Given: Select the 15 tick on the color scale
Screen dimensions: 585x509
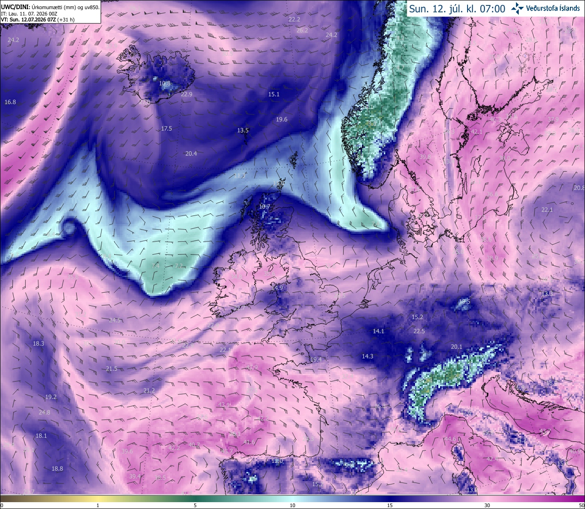Looking at the screenshot, I should point(390,505).
